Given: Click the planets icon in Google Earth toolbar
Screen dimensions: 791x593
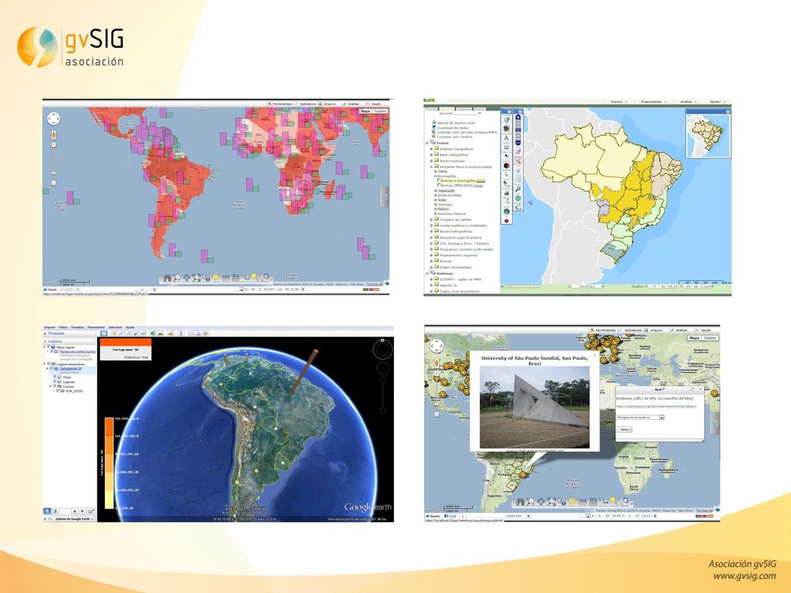Looking at the screenshot, I should tap(171, 334).
